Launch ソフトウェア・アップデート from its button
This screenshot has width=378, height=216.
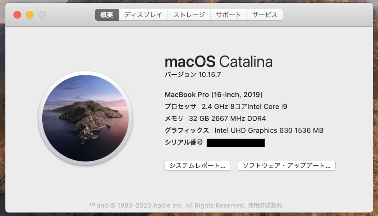click(286, 165)
